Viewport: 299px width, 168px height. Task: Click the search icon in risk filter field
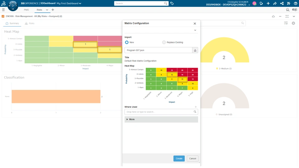click(x=243, y=23)
